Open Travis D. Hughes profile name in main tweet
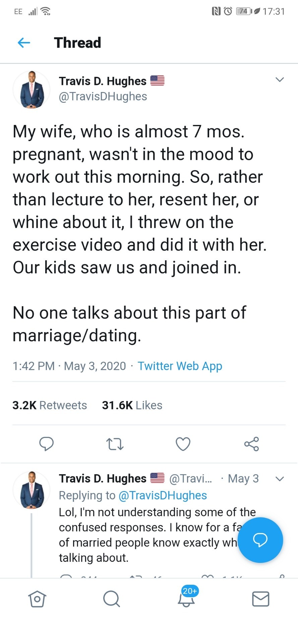Image resolution: width=298 pixels, height=619 pixels. (103, 81)
